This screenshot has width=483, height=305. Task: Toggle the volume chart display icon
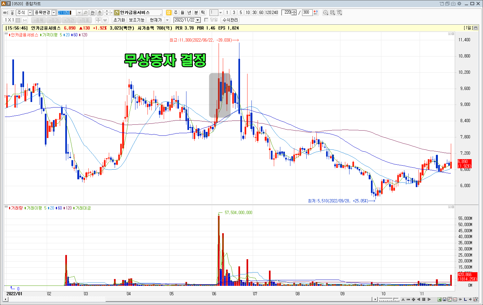pyautogui.click(x=450, y=299)
